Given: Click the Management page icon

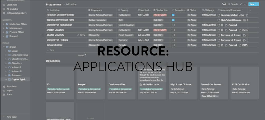Looking at the screenshot, I should click(7, 28).
